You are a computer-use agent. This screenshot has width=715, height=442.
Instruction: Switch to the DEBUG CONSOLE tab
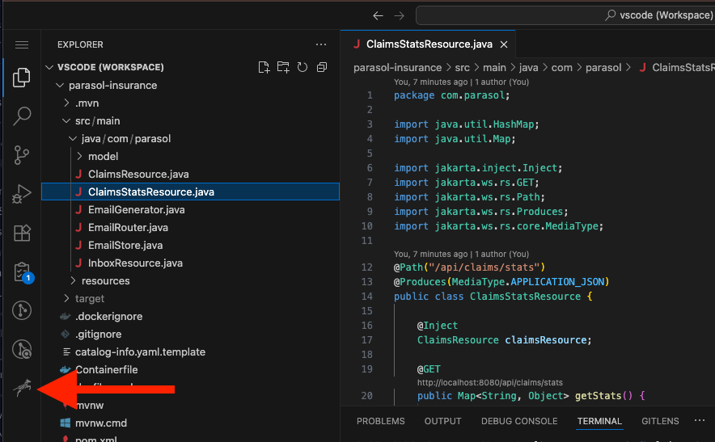tap(519, 422)
